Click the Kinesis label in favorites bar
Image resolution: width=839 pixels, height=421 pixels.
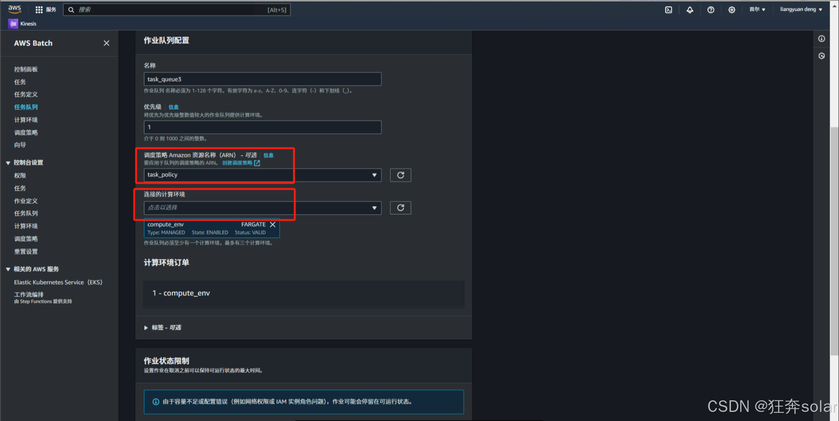pos(29,24)
